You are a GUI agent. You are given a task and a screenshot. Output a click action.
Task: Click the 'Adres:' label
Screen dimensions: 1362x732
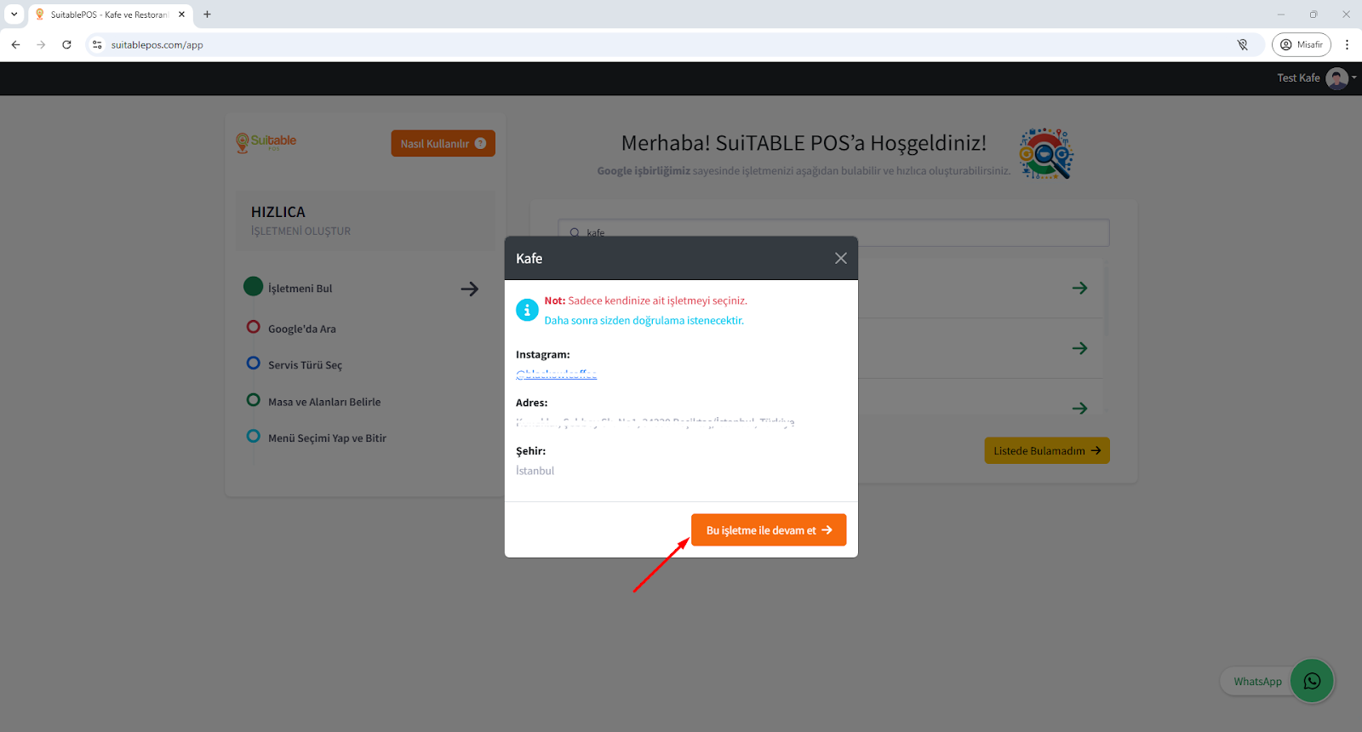[532, 403]
